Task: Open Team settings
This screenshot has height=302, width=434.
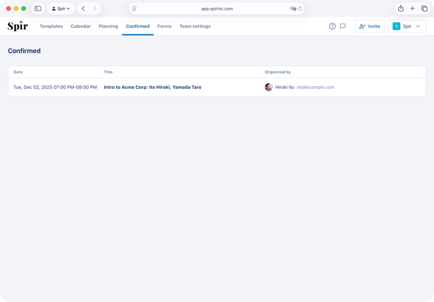Action: pyautogui.click(x=195, y=27)
